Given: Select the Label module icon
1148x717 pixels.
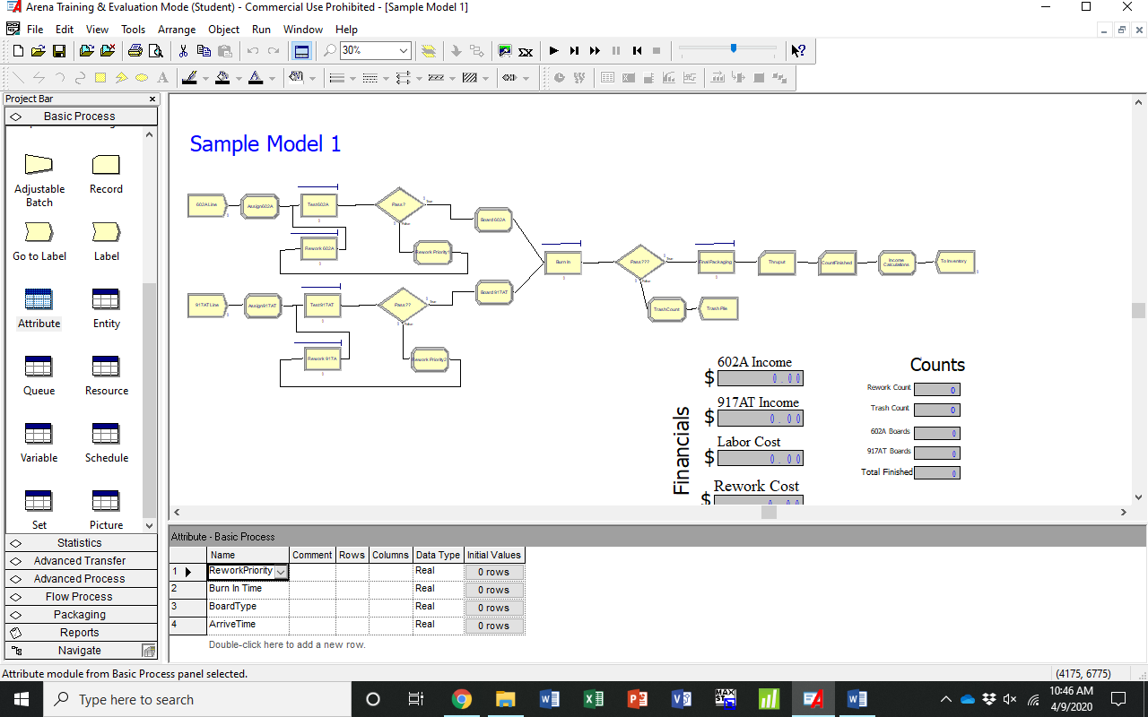Looking at the screenshot, I should [x=106, y=231].
